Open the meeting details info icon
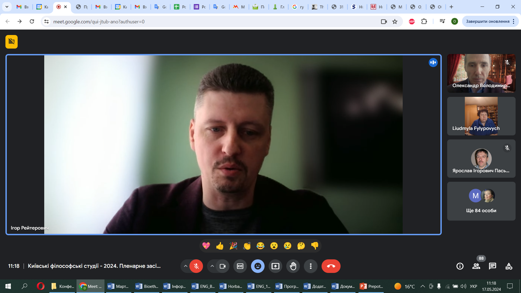Image resolution: width=521 pixels, height=293 pixels. [460, 266]
